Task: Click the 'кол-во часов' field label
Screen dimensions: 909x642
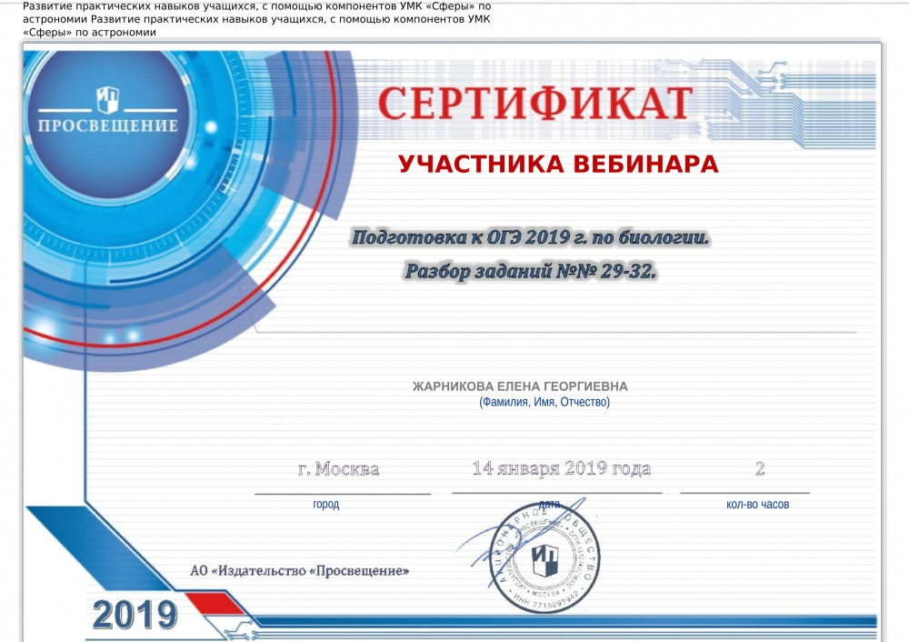Action: point(758,505)
